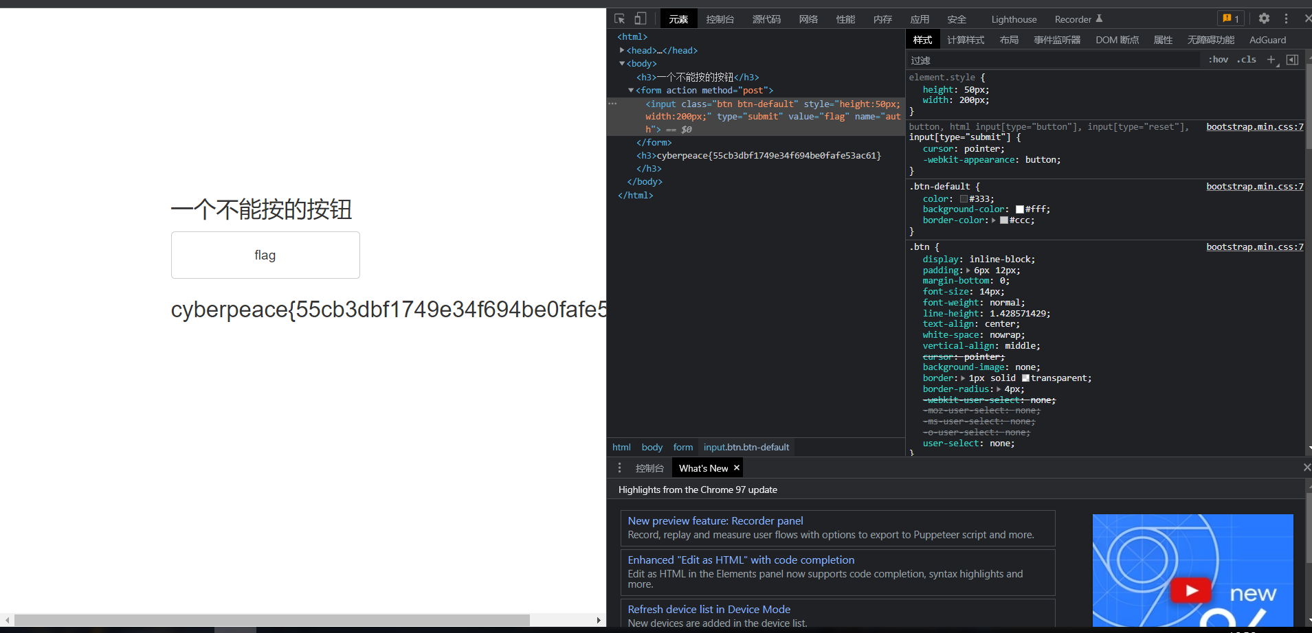Close the What's New tab
This screenshot has height=633, width=1312.
(737, 468)
